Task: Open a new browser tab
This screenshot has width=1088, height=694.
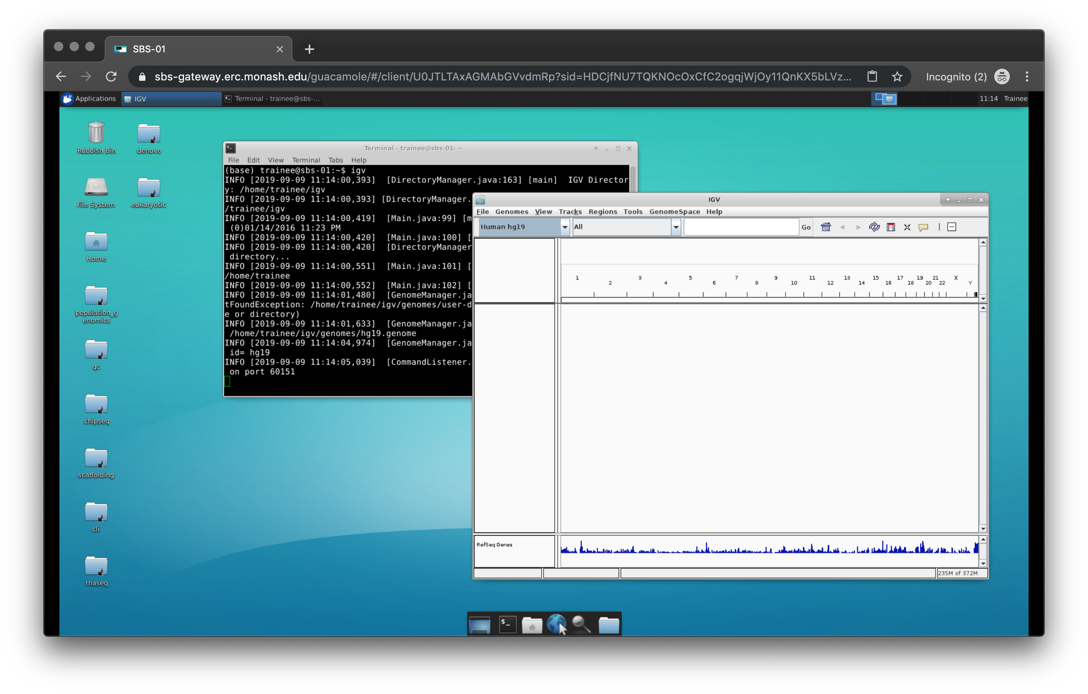Action: point(310,49)
